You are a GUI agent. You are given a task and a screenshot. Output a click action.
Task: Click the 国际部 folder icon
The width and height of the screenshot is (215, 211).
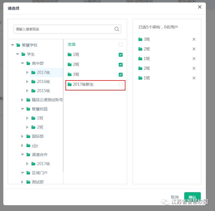(28, 136)
